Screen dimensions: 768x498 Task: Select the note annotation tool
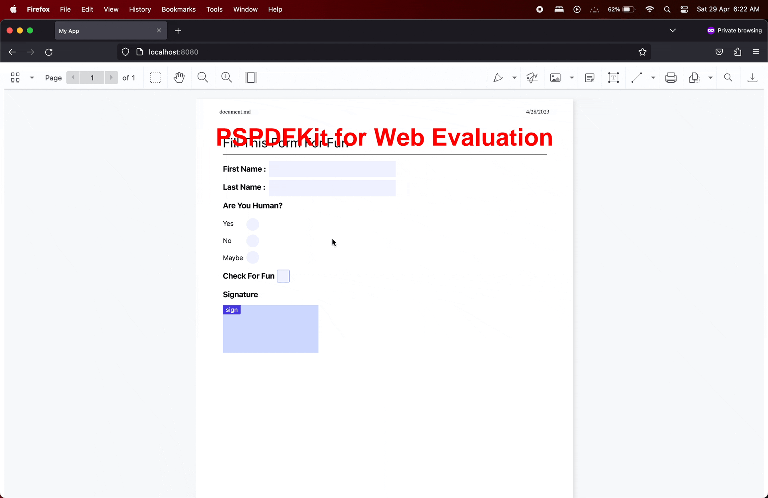590,77
